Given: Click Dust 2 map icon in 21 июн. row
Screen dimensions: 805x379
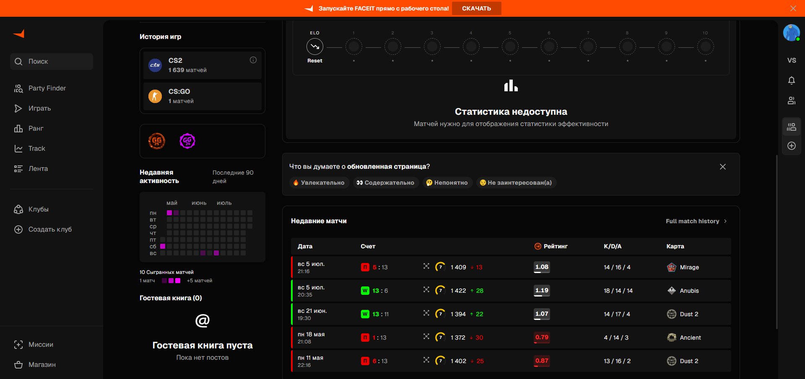Looking at the screenshot, I should point(672,314).
